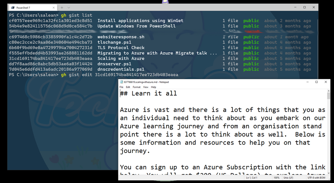Click the Notepad title '637766619.scalingwithazure.md - Notepad'

pos(146,82)
